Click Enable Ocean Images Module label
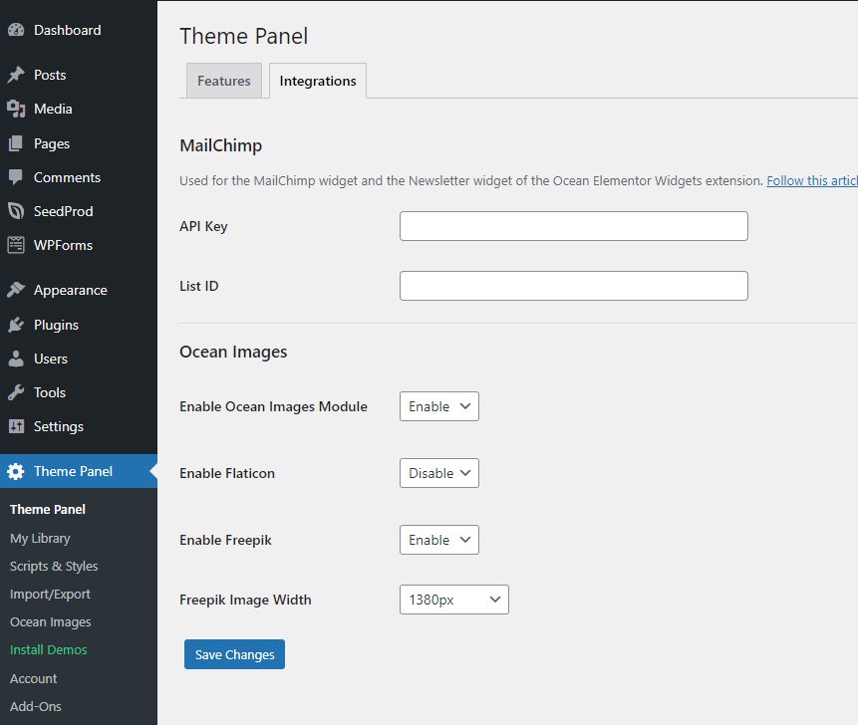This screenshot has width=858, height=725. (274, 406)
